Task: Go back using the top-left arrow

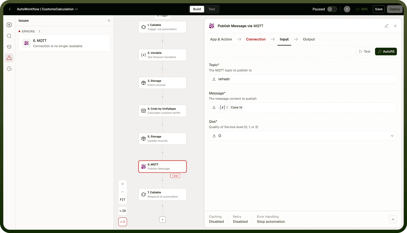Action: click(x=10, y=9)
